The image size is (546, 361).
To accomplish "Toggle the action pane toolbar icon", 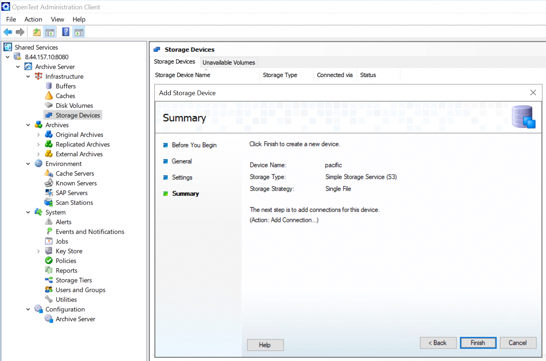I will 79,32.
